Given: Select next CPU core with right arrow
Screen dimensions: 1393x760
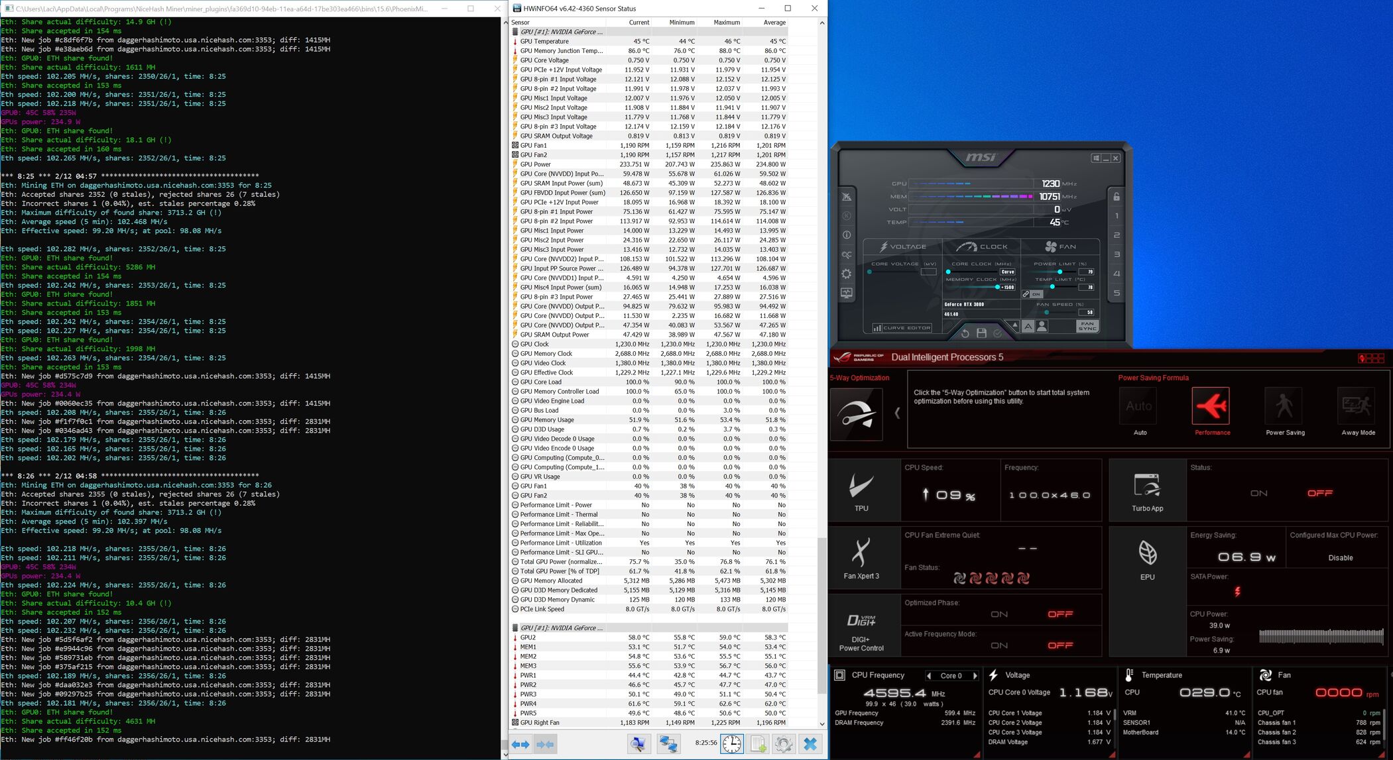Looking at the screenshot, I should (975, 676).
